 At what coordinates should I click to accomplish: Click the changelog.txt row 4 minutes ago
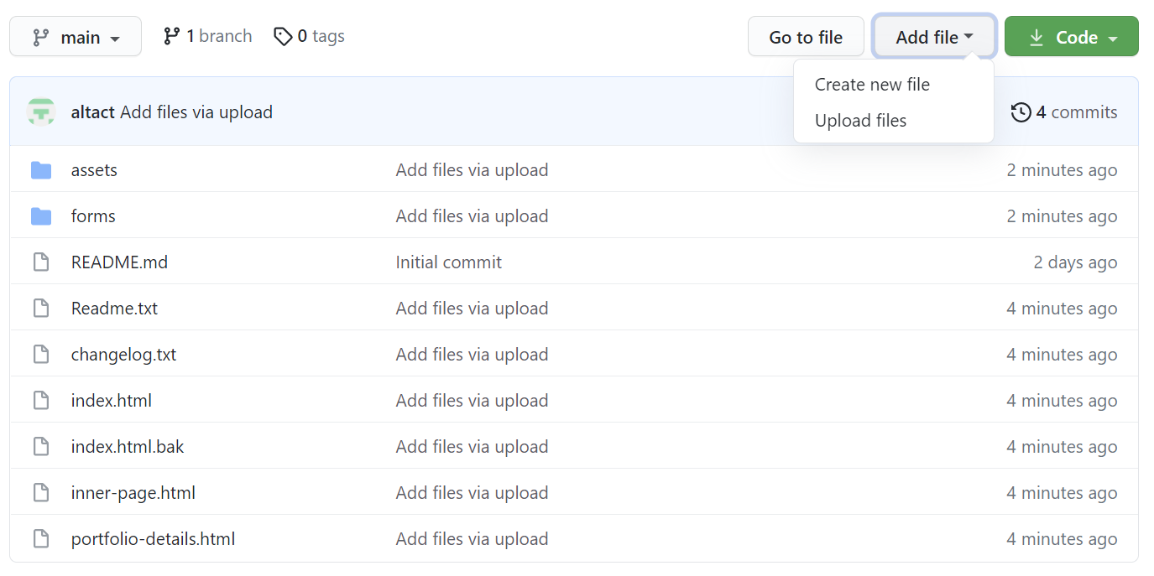pyautogui.click(x=1062, y=354)
